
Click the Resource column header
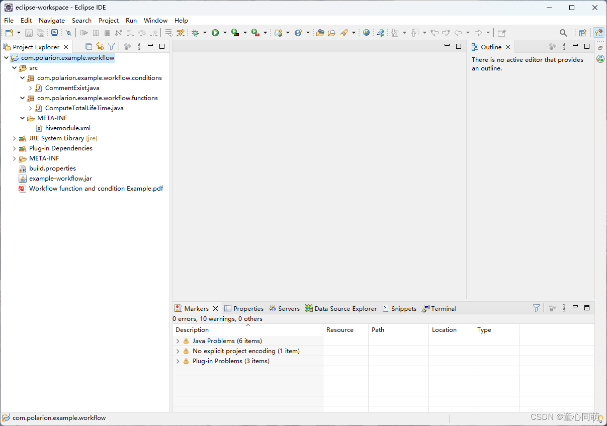click(345, 330)
